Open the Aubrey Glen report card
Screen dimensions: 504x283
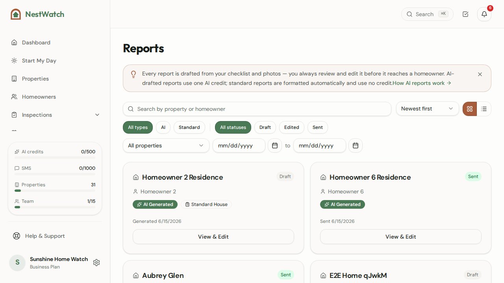pyautogui.click(x=213, y=272)
